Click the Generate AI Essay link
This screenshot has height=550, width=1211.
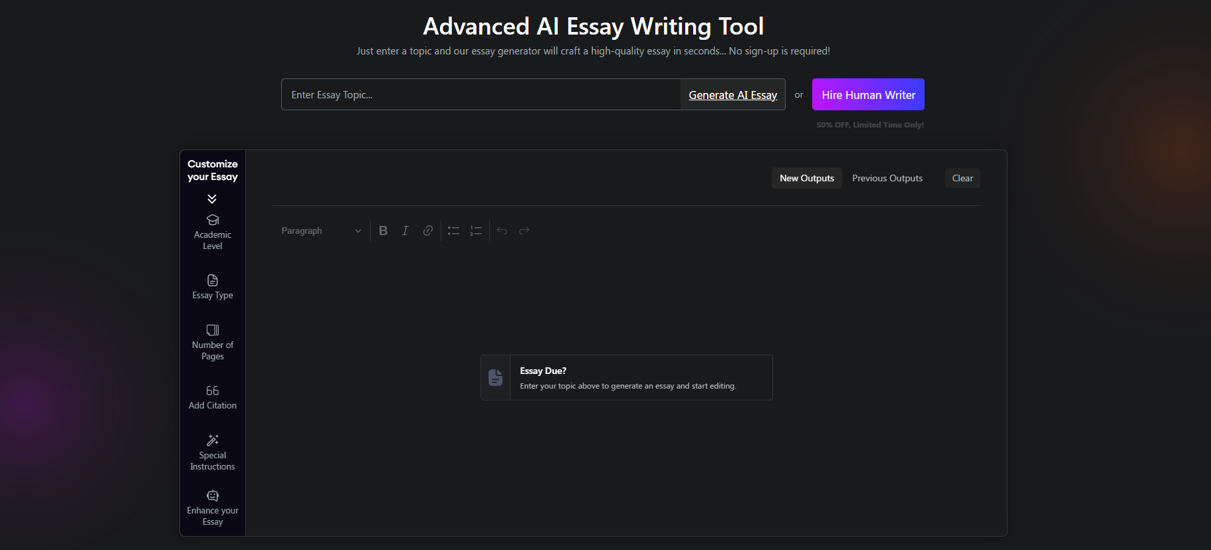[x=732, y=95]
